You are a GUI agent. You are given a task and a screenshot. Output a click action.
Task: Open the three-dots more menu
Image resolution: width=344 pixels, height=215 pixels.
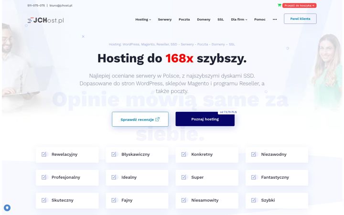click(275, 19)
